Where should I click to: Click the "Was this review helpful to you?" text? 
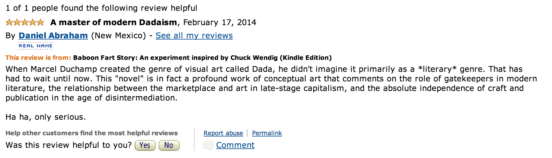69,145
